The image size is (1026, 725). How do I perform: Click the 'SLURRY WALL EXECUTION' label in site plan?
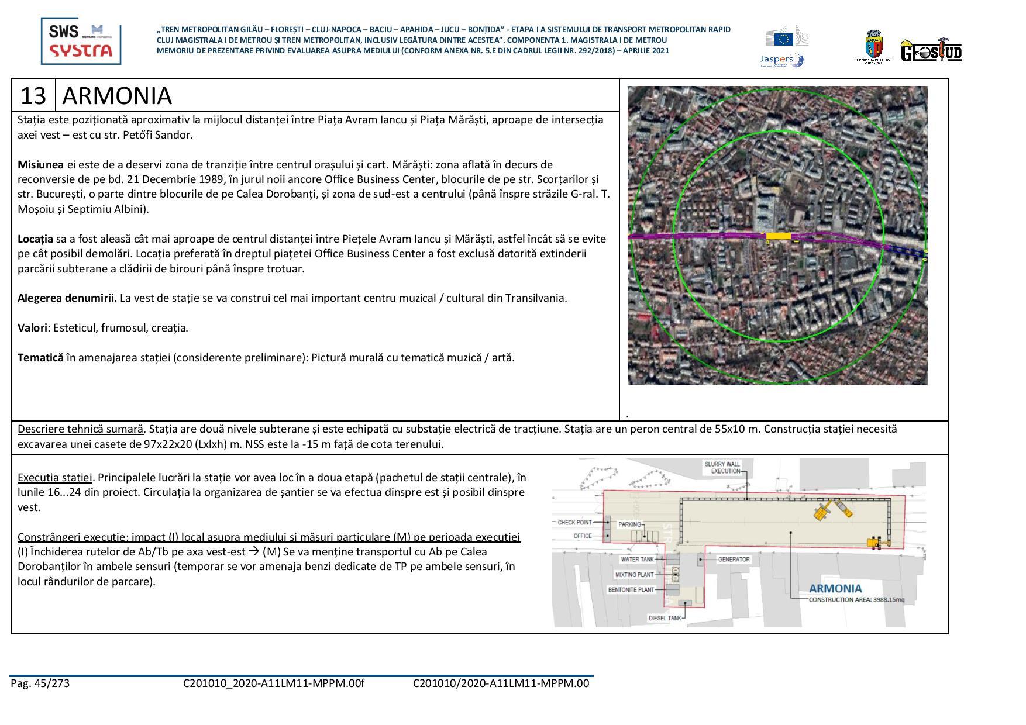tap(722, 468)
